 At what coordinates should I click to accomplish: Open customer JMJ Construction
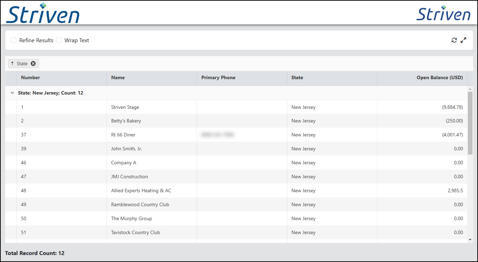(x=130, y=177)
